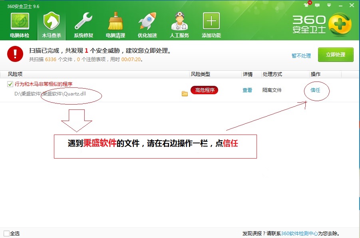Open the 系统修复 system repair module

(84, 25)
